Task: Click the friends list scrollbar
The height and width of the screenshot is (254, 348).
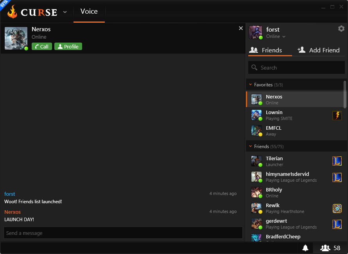Action: pos(344,94)
